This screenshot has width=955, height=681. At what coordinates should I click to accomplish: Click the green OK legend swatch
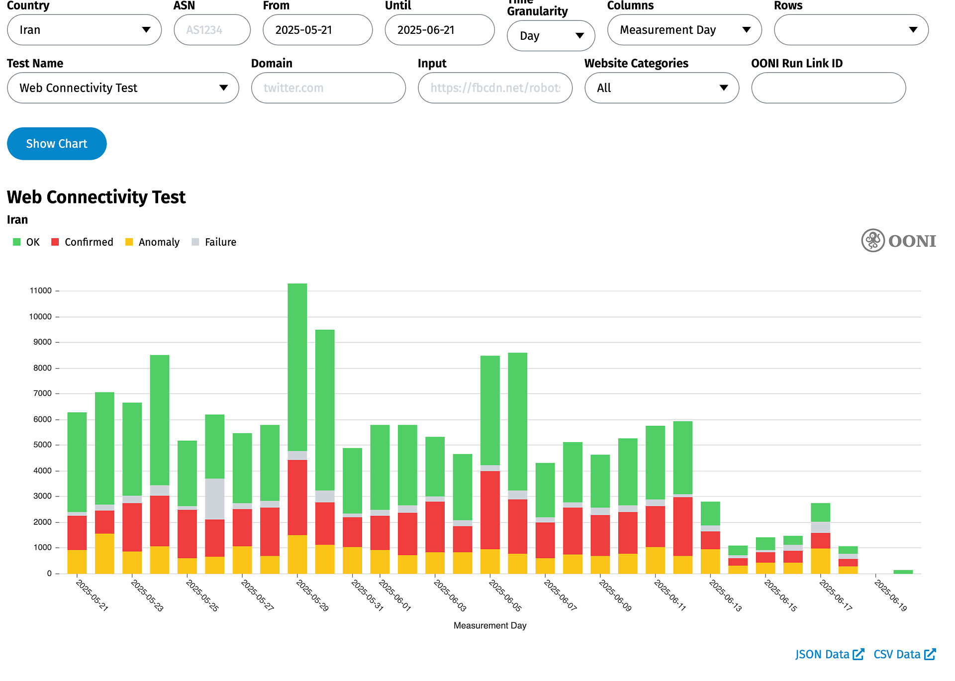[x=17, y=242]
